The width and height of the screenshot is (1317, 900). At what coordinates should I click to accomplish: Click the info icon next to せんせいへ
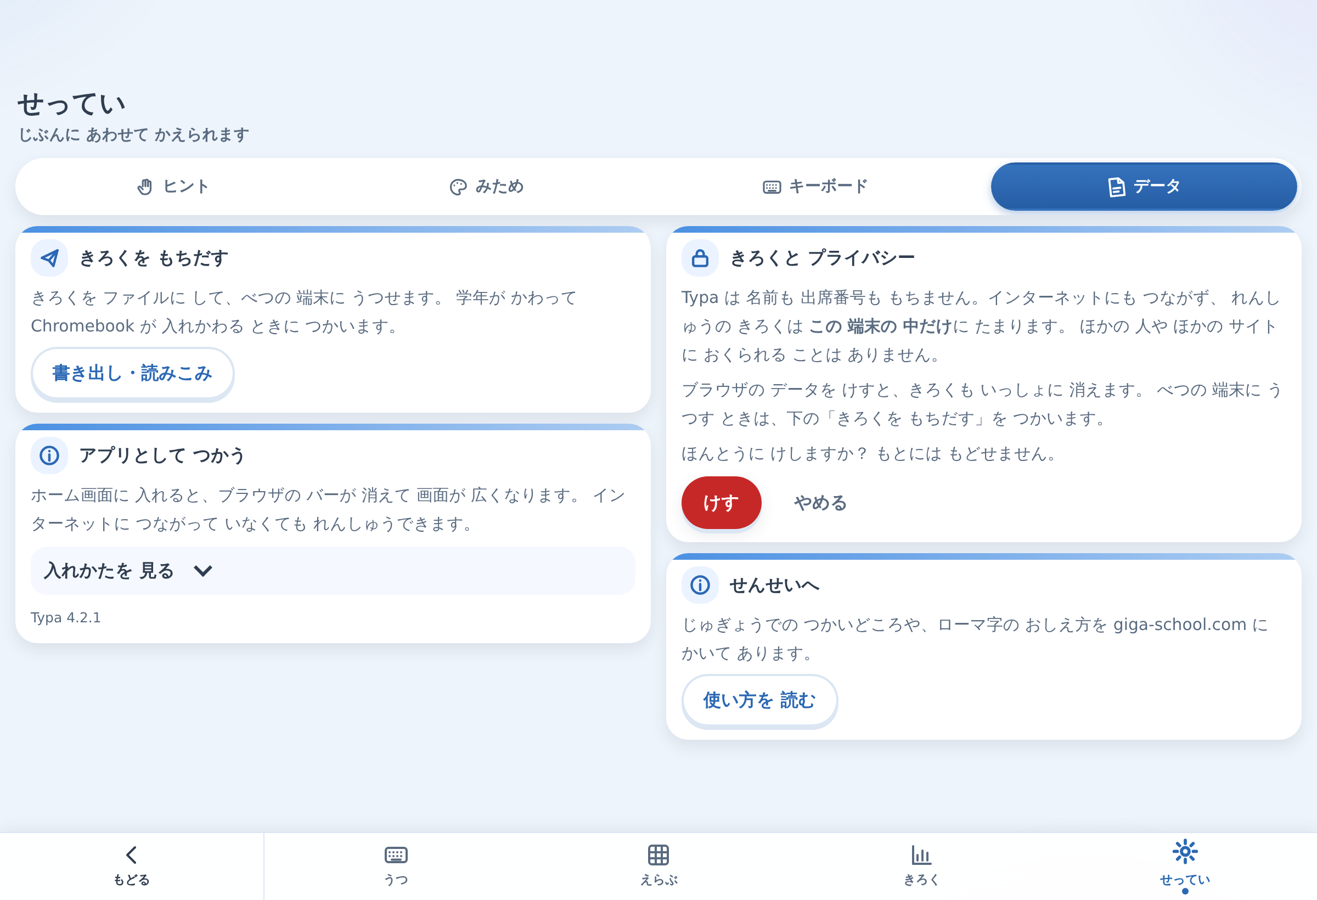pyautogui.click(x=700, y=585)
